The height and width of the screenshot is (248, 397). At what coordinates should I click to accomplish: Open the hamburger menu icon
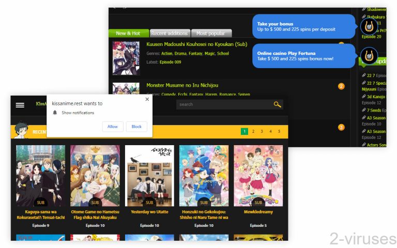(x=20, y=105)
